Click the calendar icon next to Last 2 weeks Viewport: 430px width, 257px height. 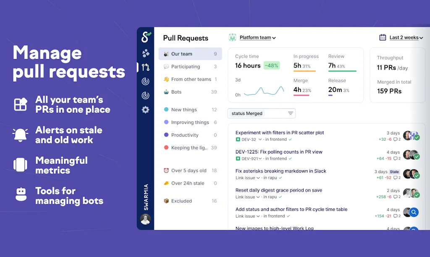383,37
